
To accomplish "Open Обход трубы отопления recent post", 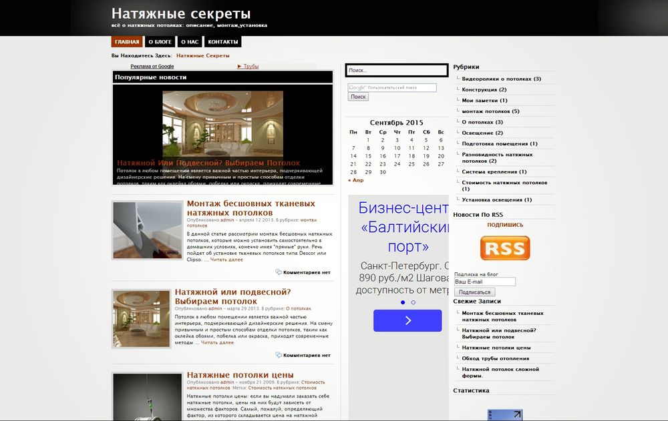I will (x=495, y=358).
